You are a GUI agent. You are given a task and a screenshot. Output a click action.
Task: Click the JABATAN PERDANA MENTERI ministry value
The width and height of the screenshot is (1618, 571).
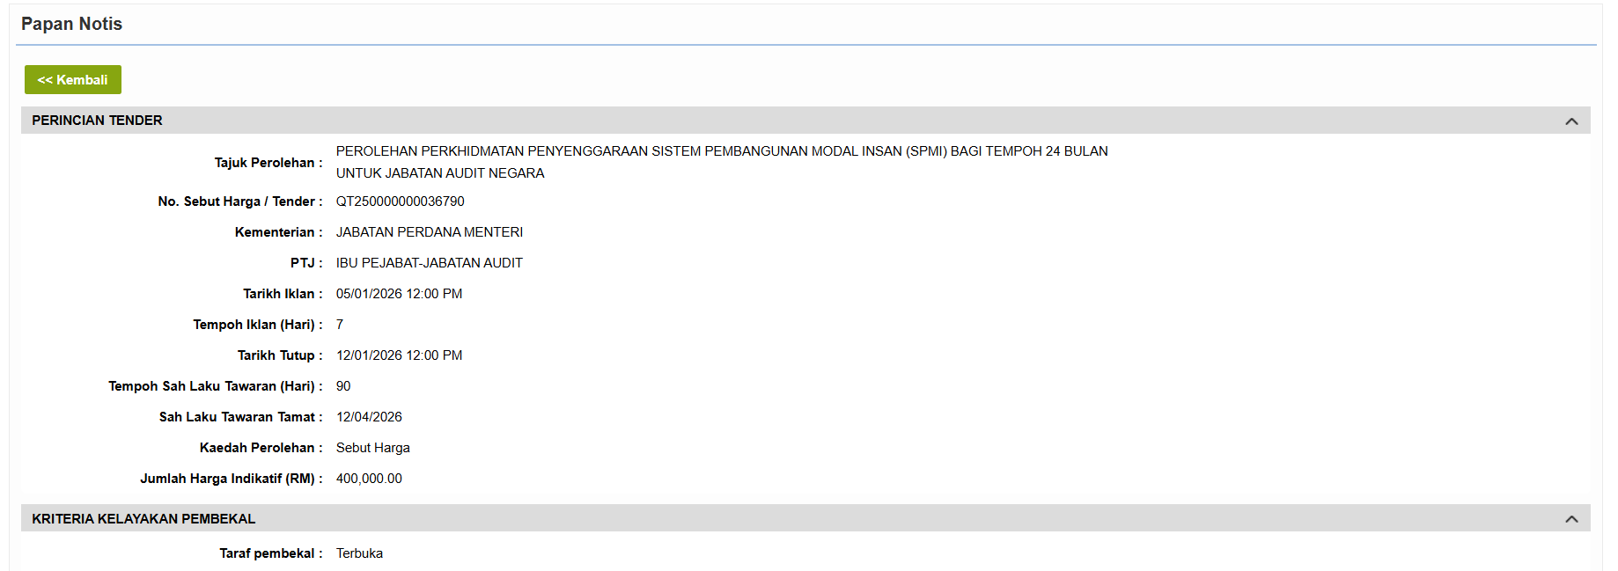(x=429, y=232)
